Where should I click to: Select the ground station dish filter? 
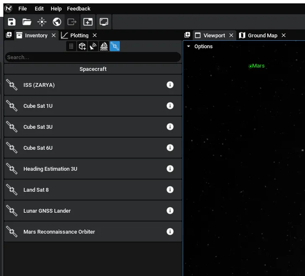click(93, 46)
